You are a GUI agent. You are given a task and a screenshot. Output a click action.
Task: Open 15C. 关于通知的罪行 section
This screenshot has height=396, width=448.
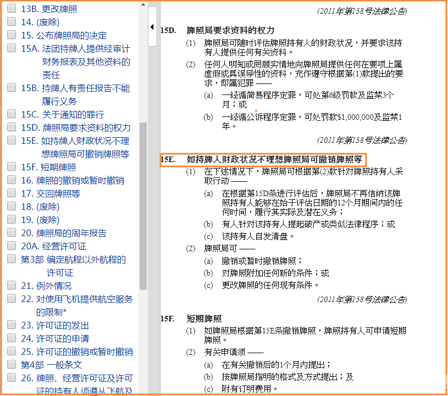62,114
